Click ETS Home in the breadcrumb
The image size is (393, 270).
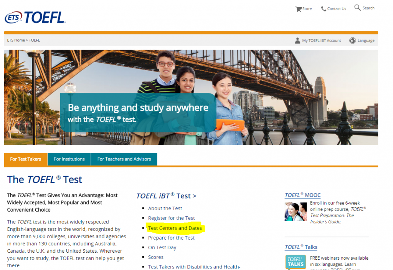click(16, 40)
